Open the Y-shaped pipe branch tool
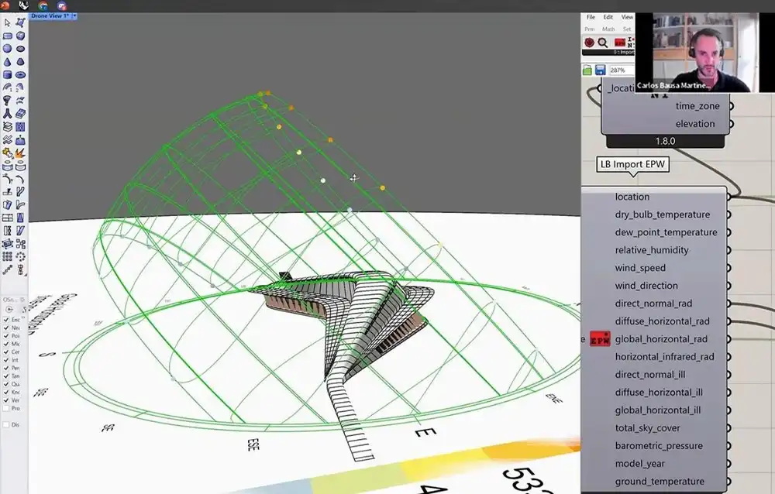The height and width of the screenshot is (494, 775). click(x=7, y=114)
